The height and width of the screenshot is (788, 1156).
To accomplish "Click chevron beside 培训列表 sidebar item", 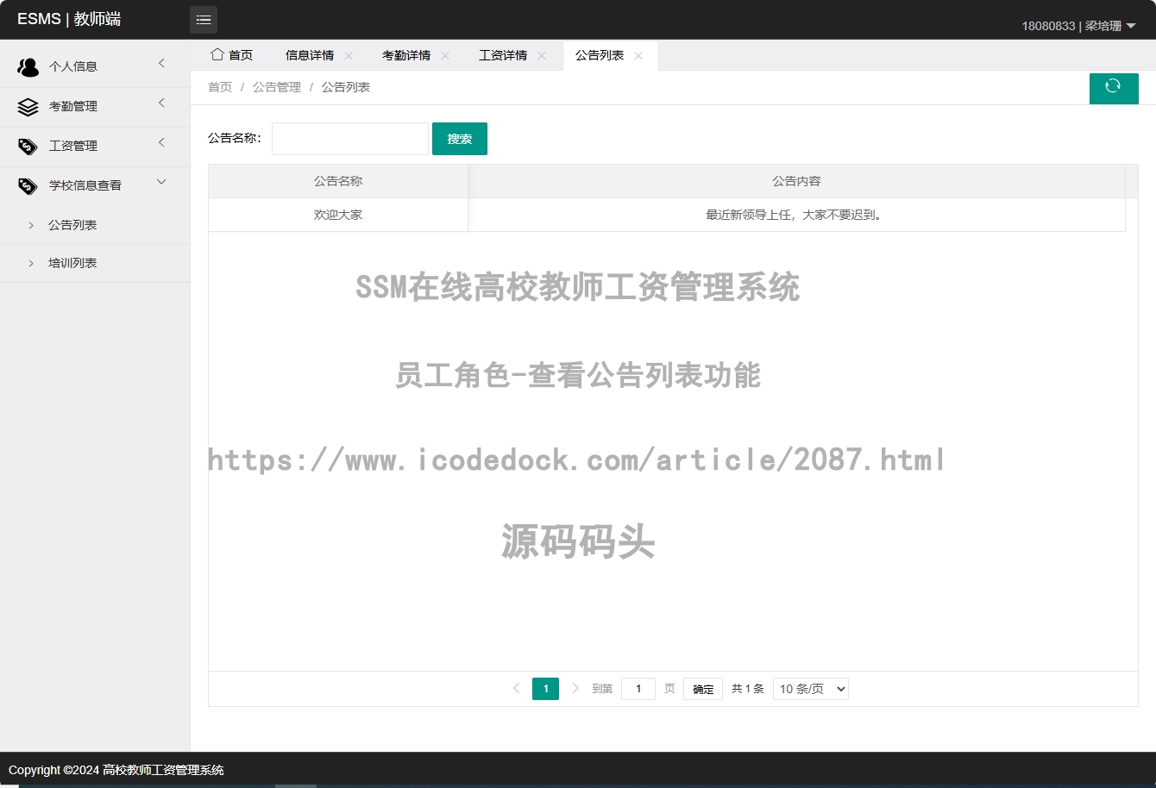I will [31, 263].
